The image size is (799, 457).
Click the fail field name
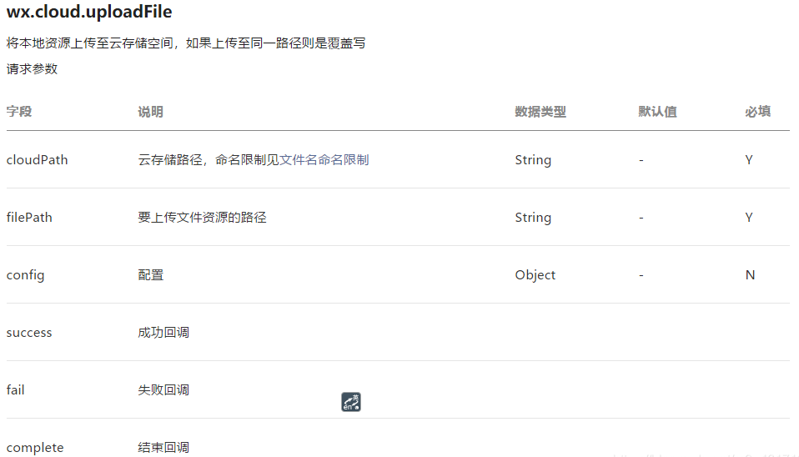point(15,390)
